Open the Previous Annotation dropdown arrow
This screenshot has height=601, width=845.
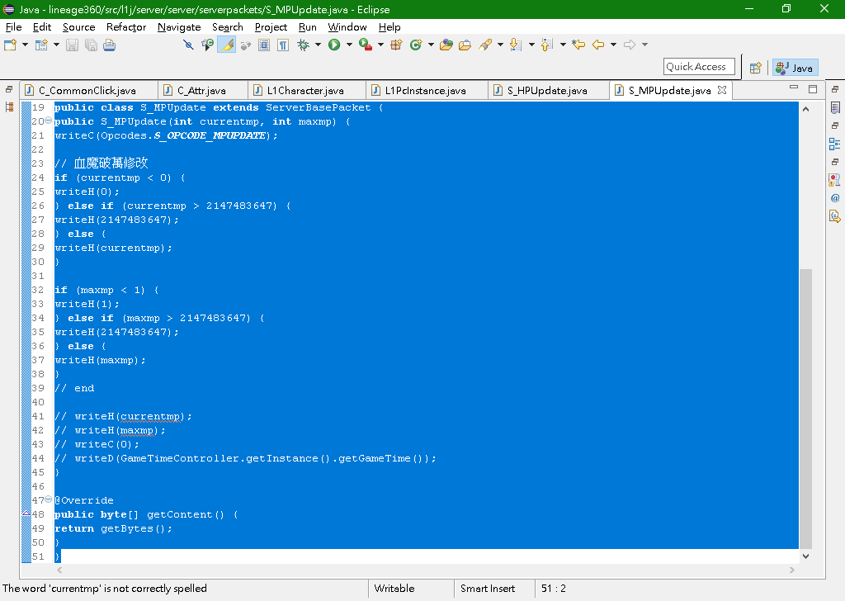563,45
